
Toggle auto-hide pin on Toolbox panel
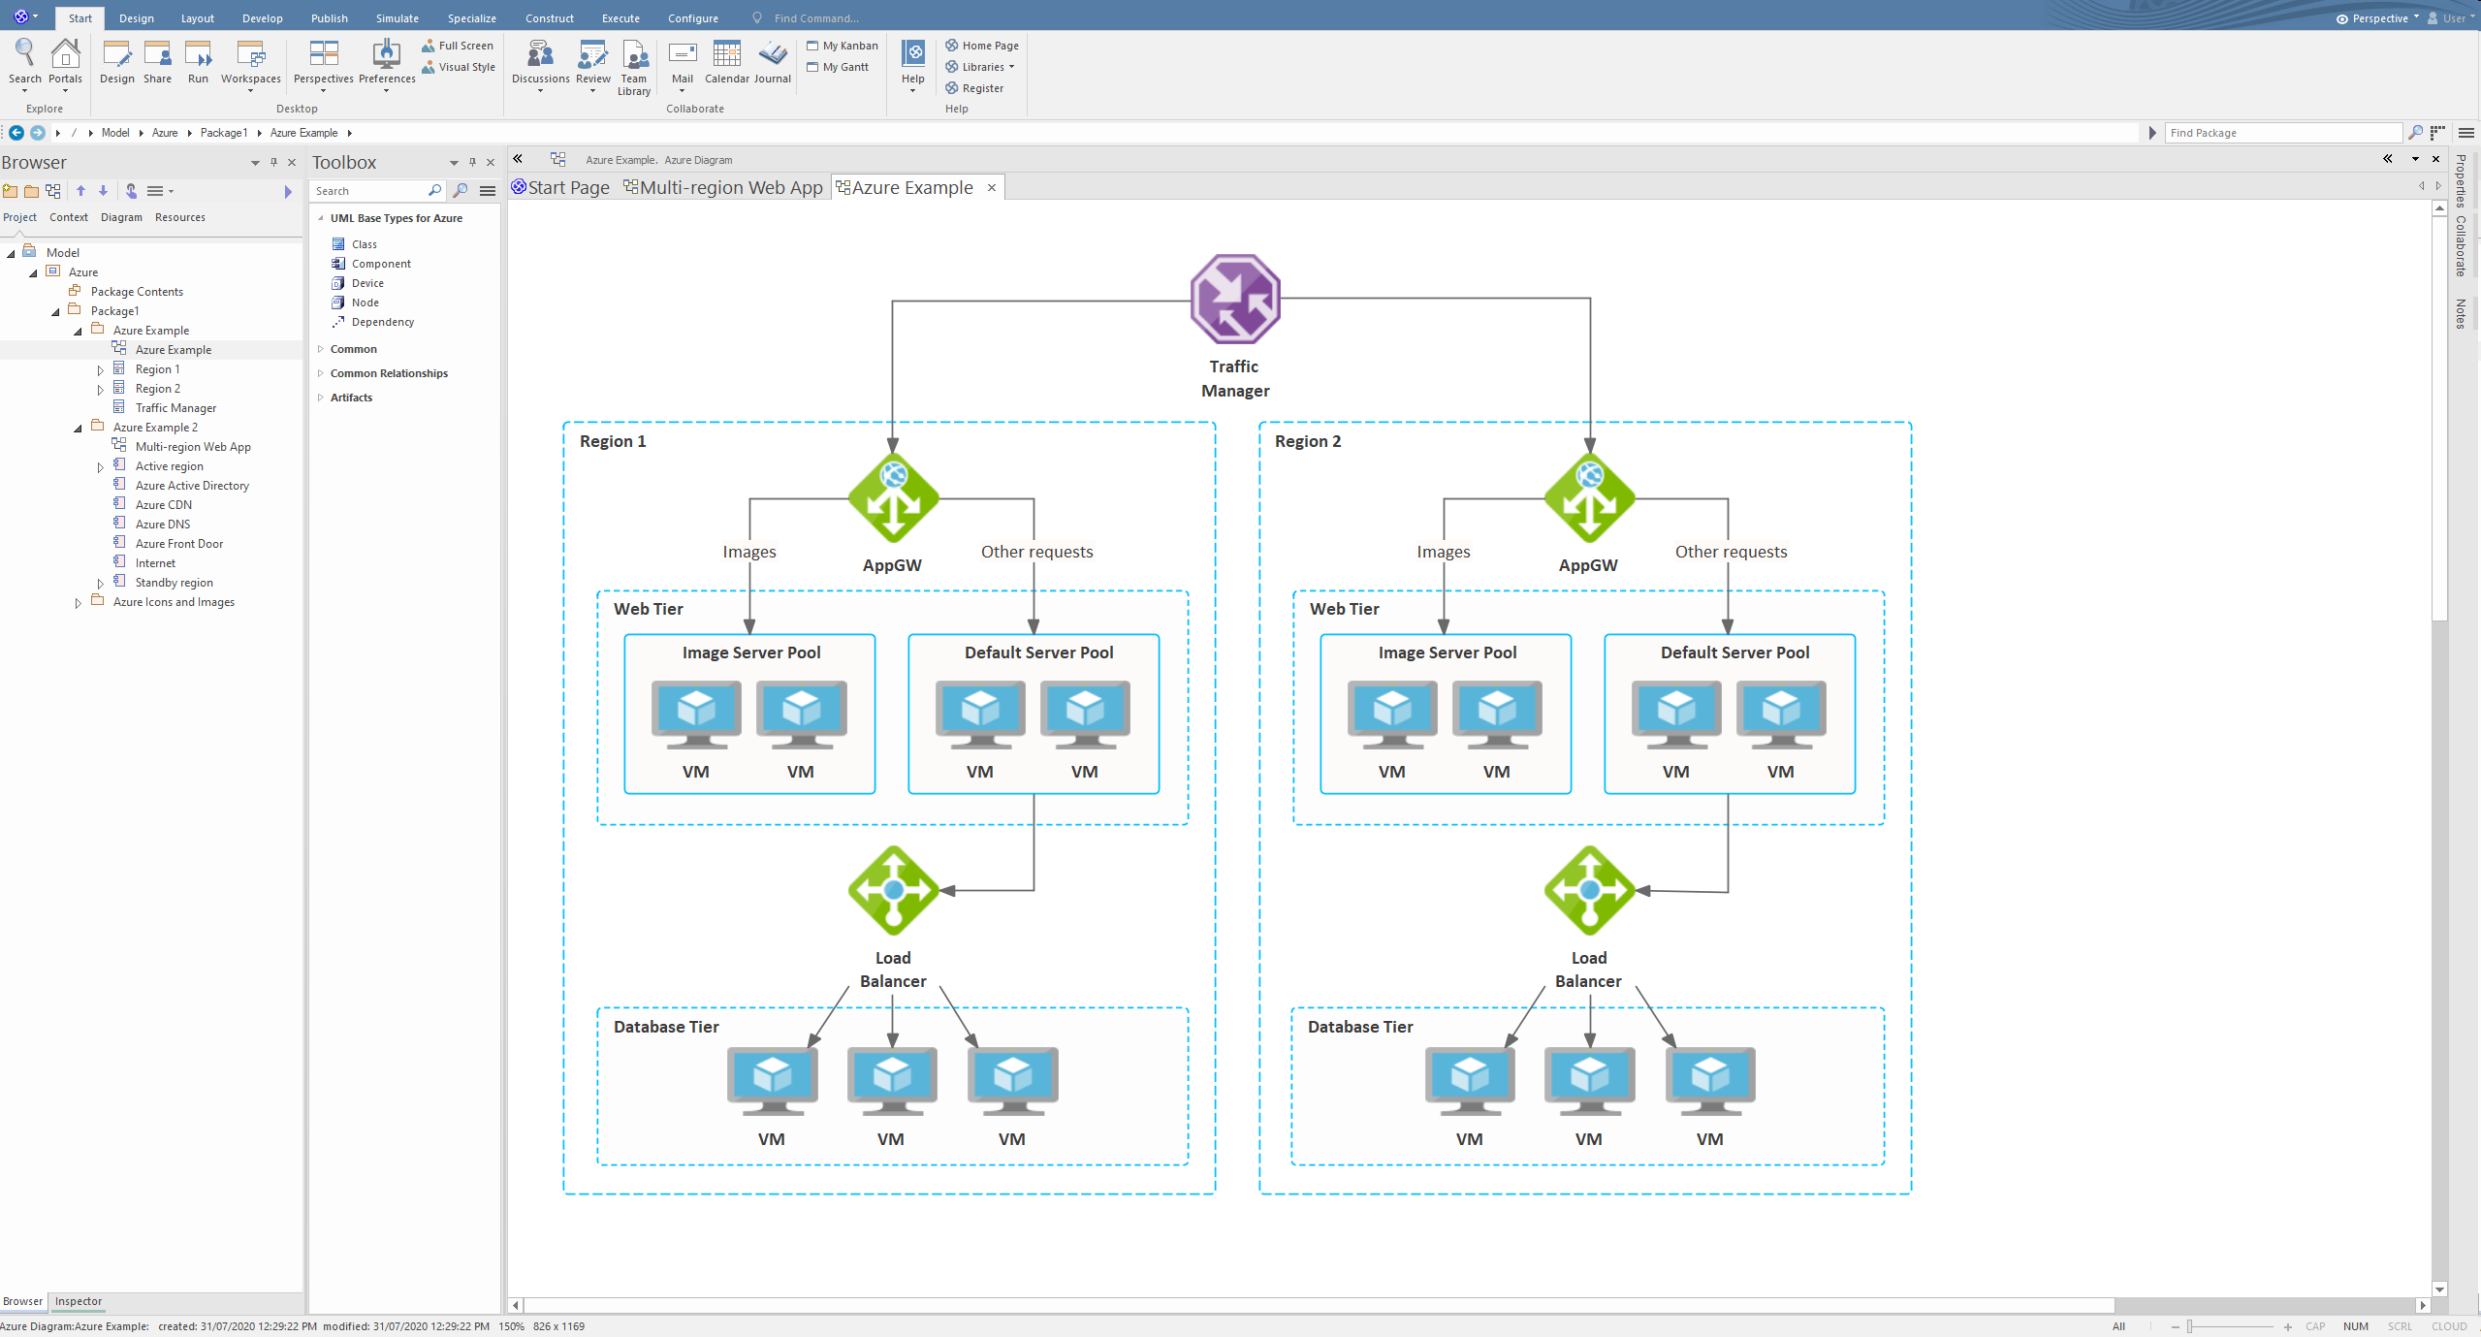472,163
